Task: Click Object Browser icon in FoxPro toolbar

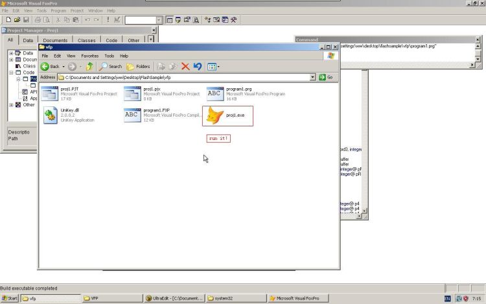Action: coord(216,20)
